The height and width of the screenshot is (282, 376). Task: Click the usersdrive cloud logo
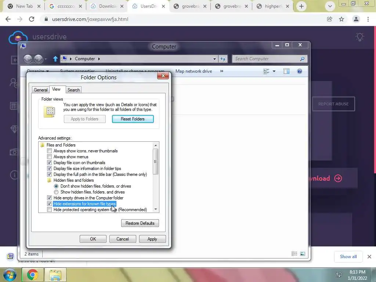pos(18,37)
